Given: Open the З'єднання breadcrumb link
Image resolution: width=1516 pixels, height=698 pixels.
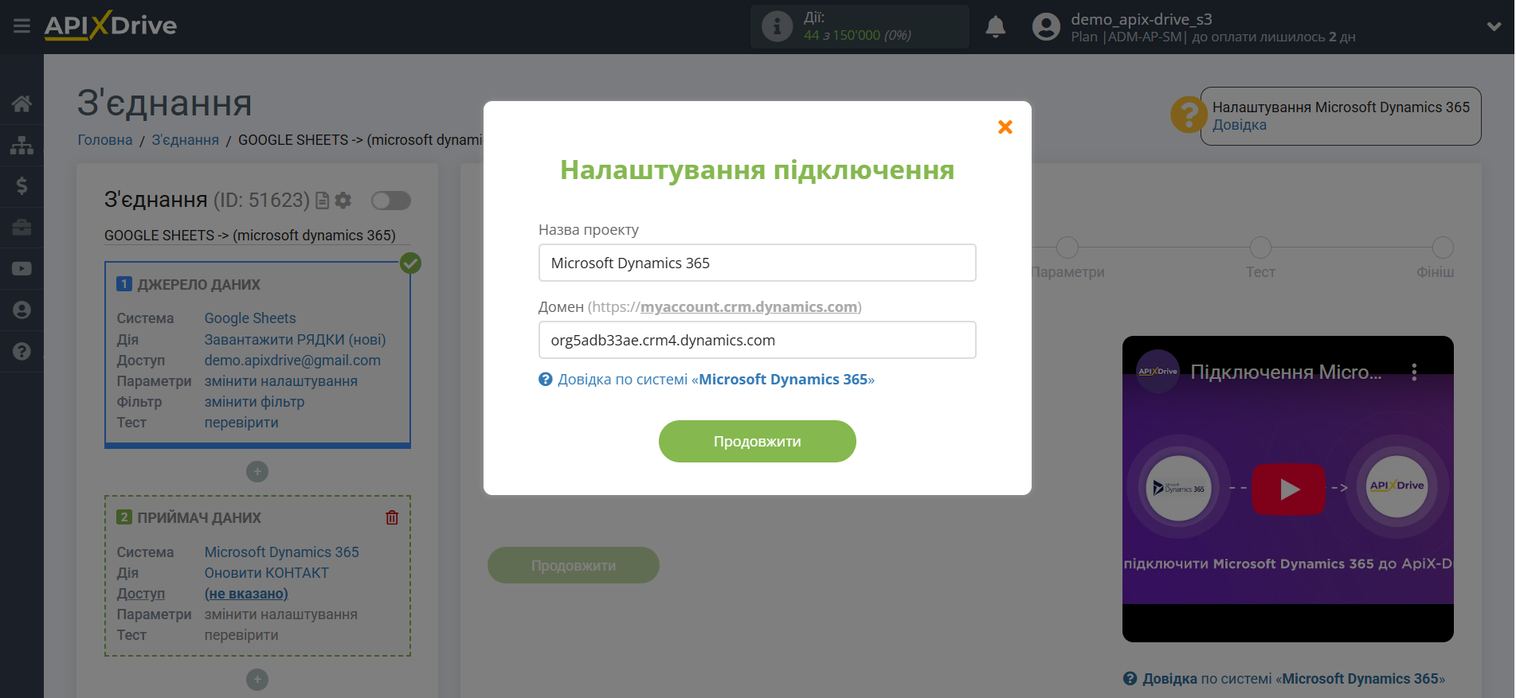Looking at the screenshot, I should click(x=186, y=140).
